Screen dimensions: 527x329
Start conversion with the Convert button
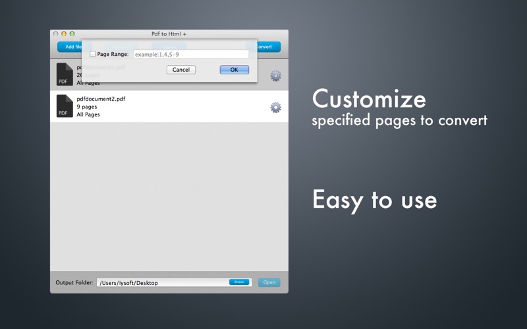(x=268, y=47)
